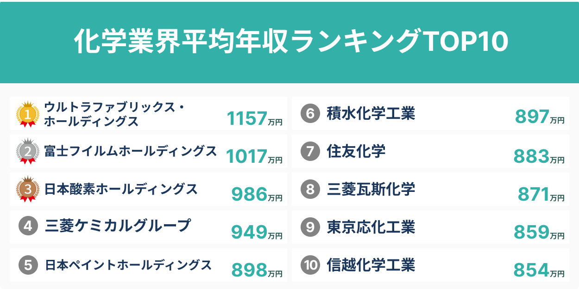
Task: Select the gray number 4 badge
Action: tap(28, 226)
